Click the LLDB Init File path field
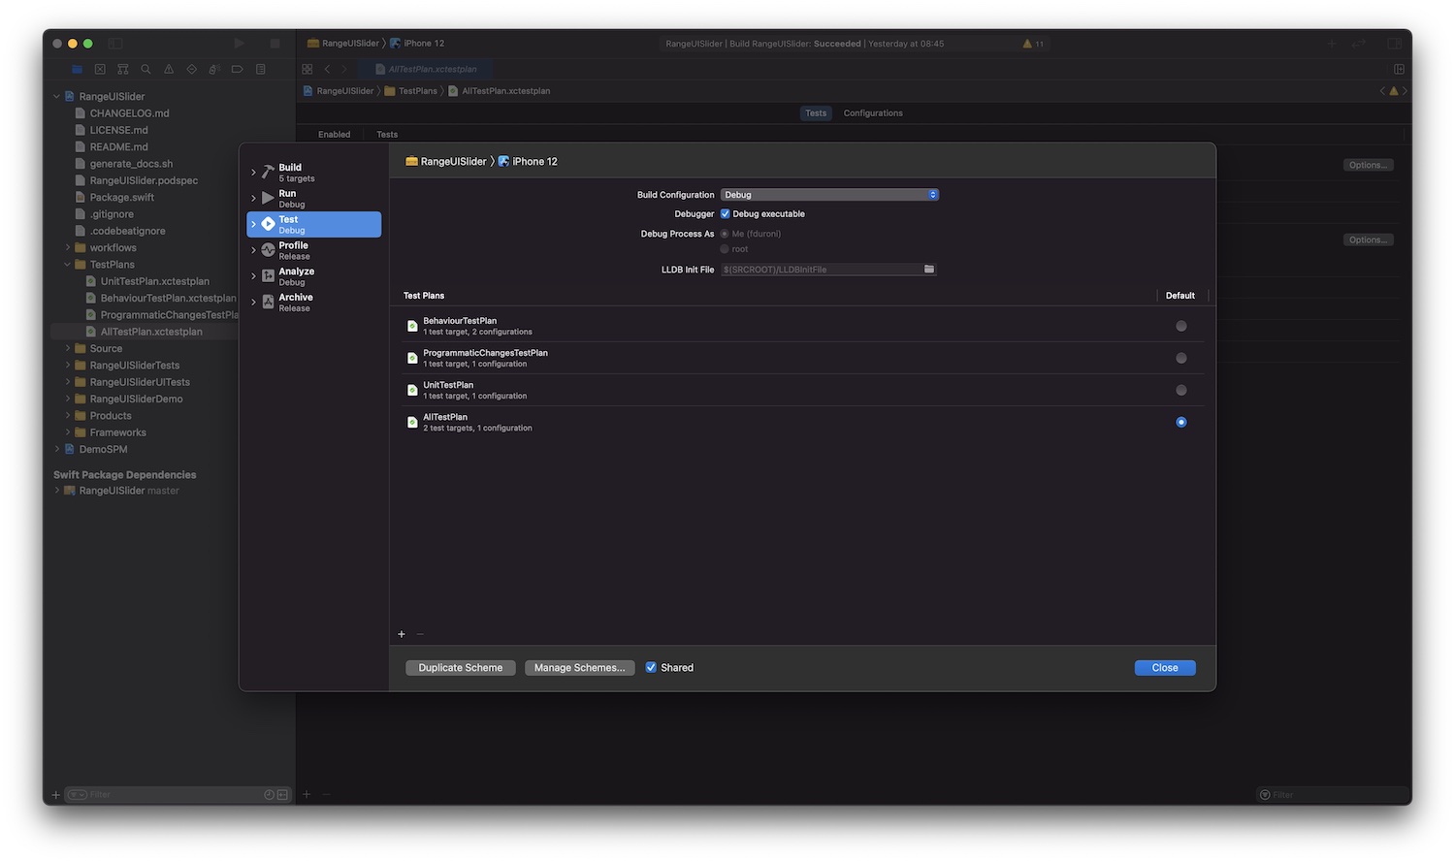 tap(822, 270)
